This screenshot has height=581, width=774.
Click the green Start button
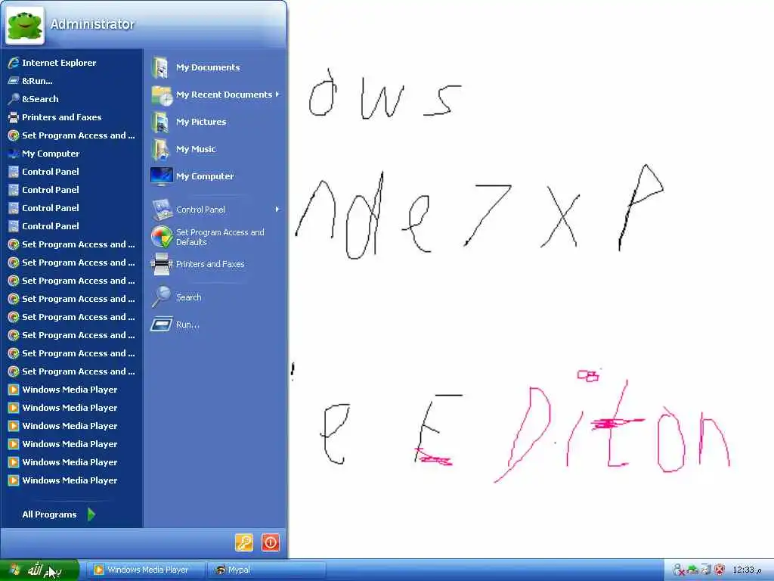(39, 570)
